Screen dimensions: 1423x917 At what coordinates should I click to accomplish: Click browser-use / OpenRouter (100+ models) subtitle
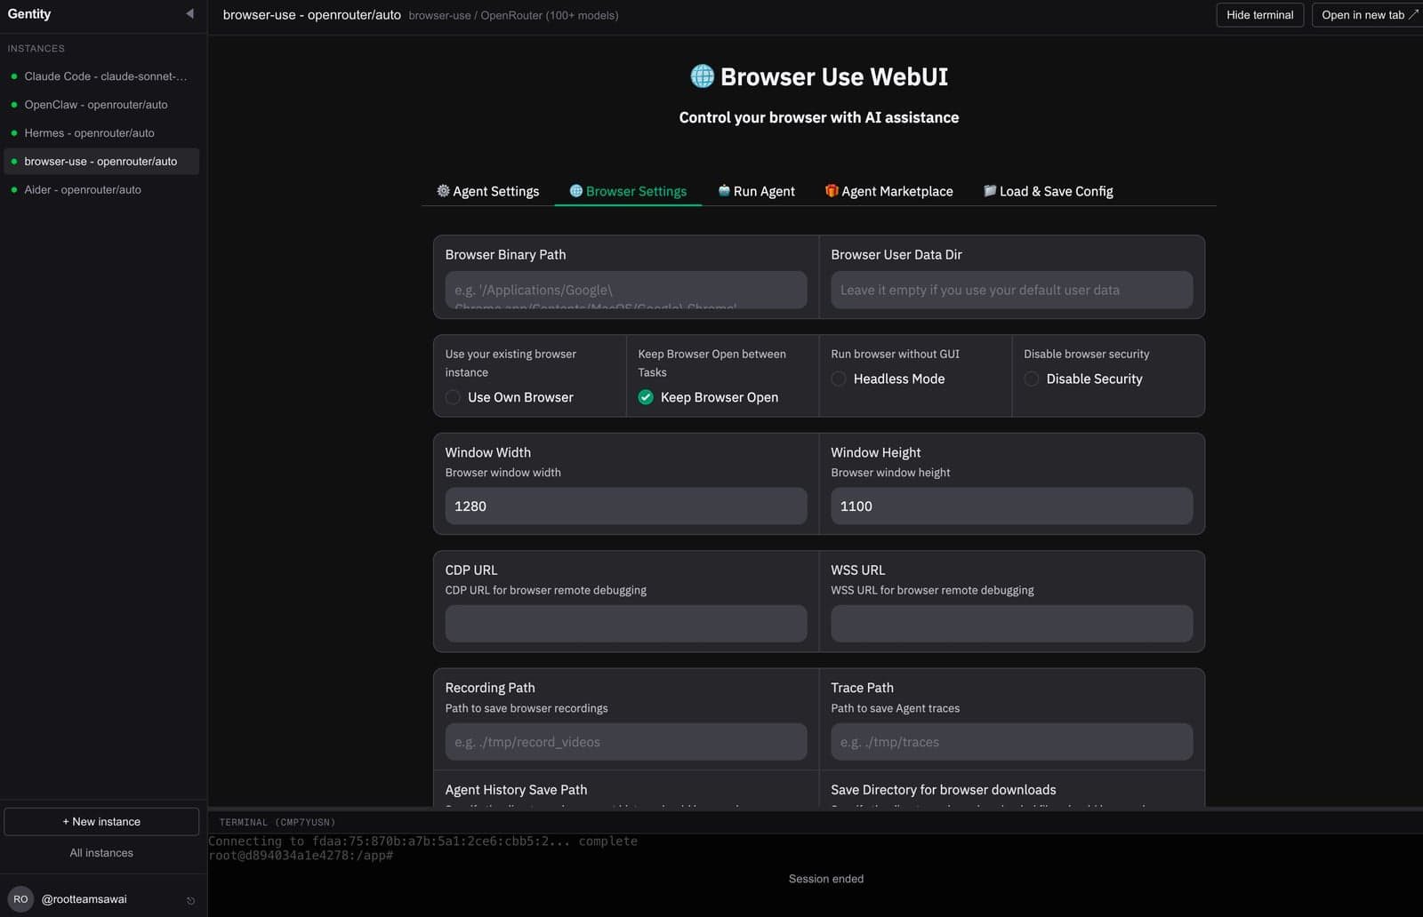point(513,15)
